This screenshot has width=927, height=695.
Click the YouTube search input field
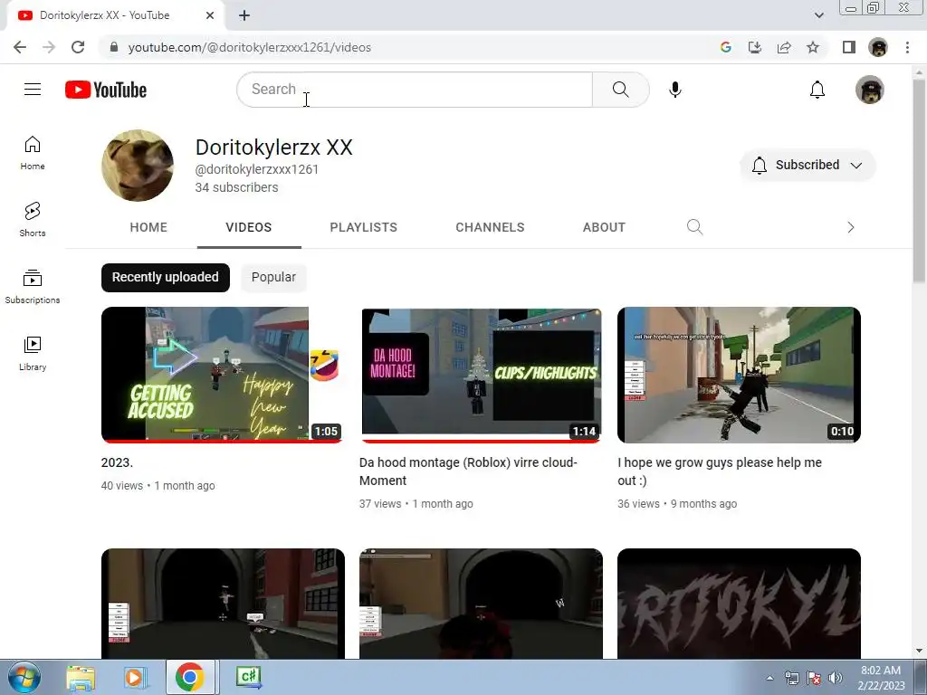(x=415, y=90)
